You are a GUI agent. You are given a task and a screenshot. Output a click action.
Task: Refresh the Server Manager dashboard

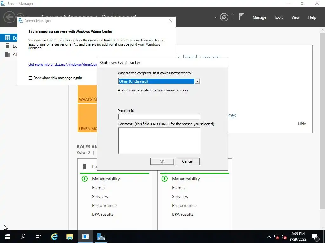click(224, 17)
